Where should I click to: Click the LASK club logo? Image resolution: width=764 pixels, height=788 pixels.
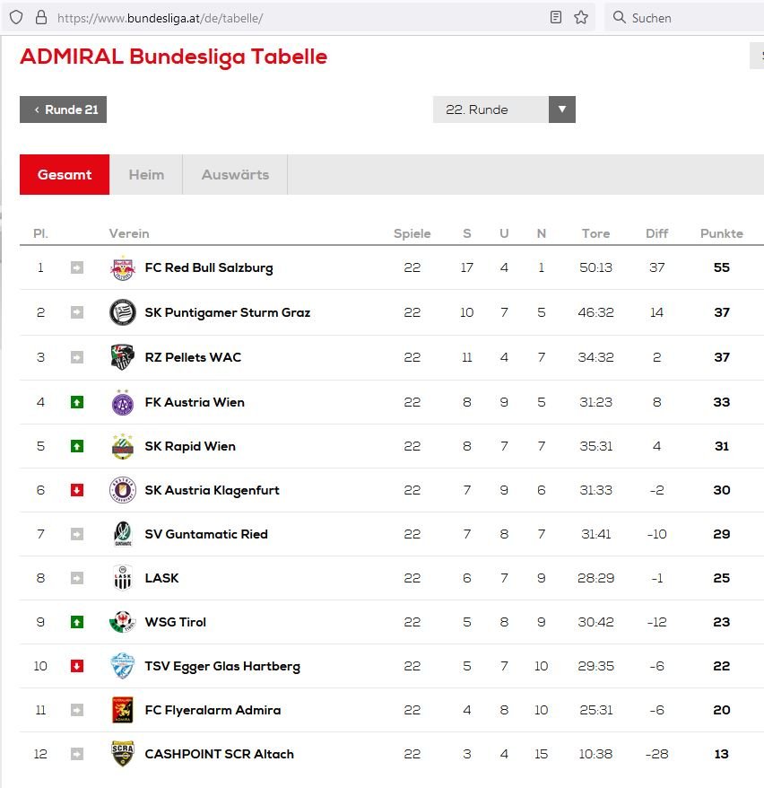pyautogui.click(x=123, y=577)
